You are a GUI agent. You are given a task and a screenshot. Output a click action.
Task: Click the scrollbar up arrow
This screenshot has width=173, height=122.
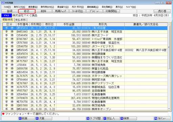pos(169,24)
